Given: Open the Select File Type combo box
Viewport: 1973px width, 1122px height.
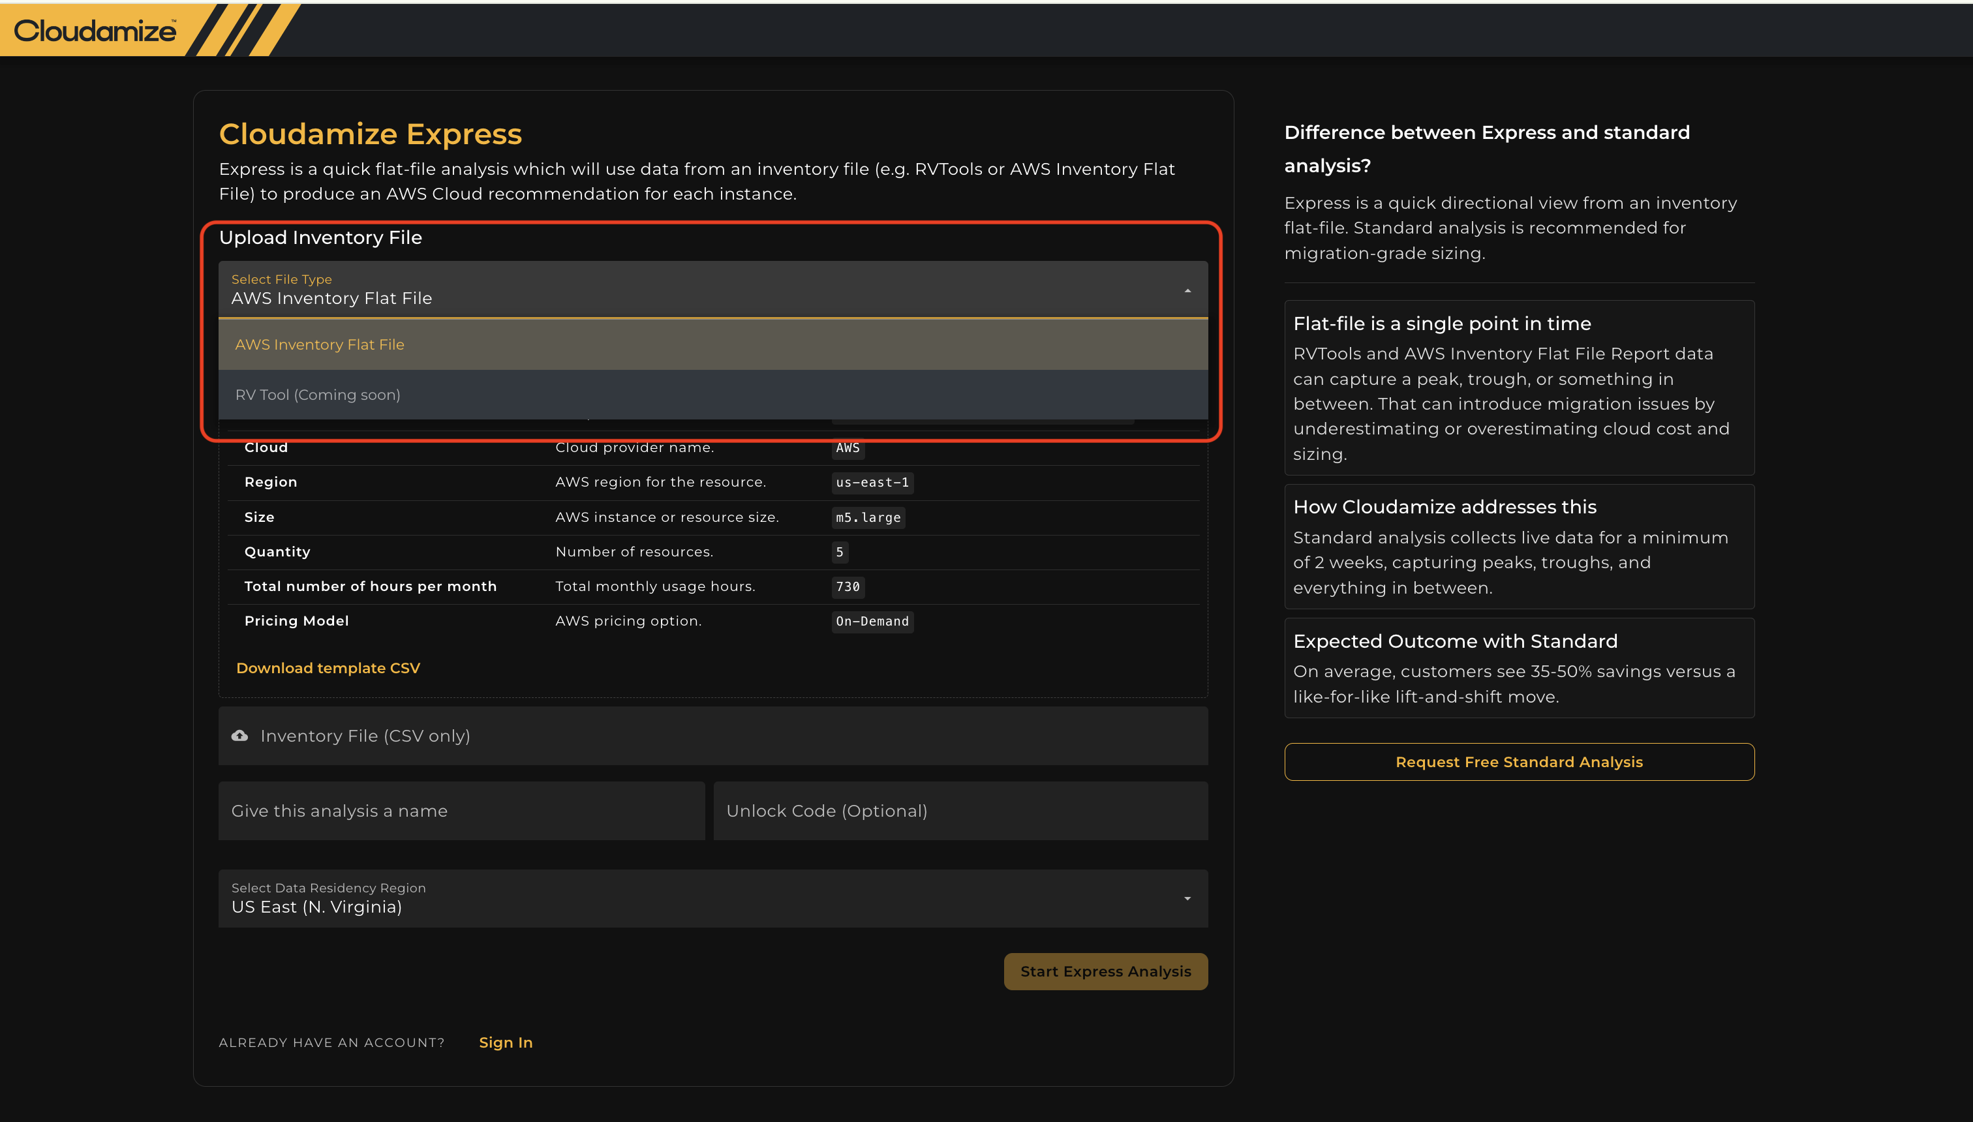Looking at the screenshot, I should tap(713, 290).
